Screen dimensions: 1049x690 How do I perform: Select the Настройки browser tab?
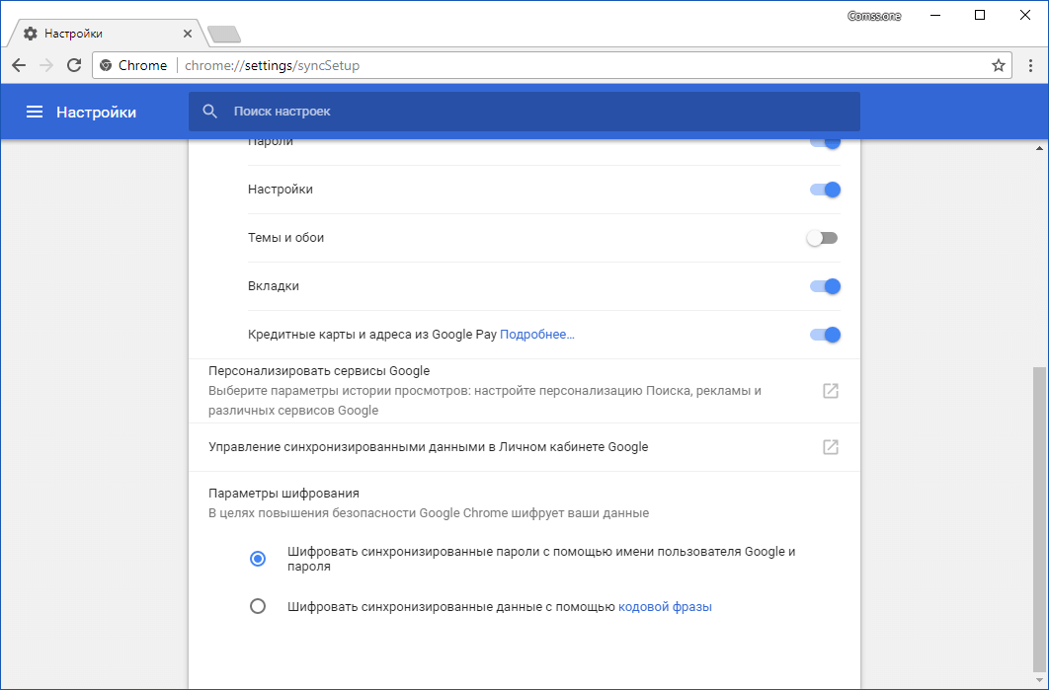coord(107,34)
